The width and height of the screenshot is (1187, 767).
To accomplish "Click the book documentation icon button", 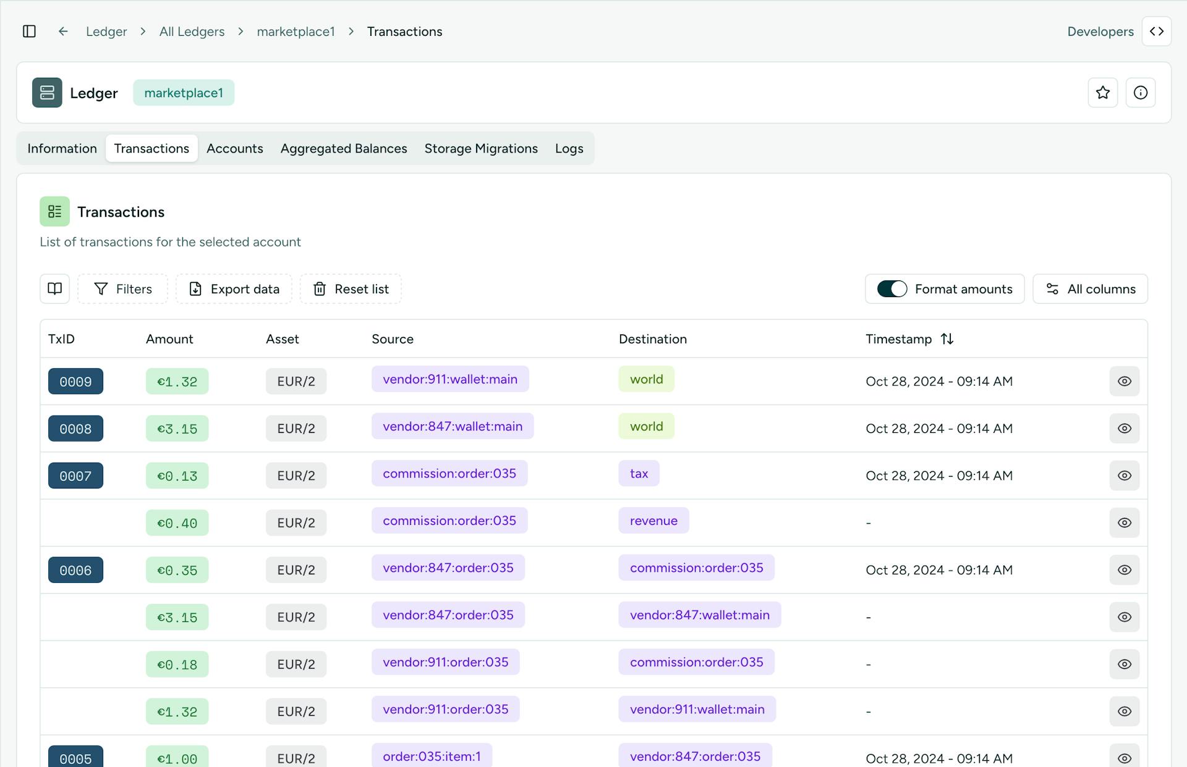I will [x=55, y=289].
